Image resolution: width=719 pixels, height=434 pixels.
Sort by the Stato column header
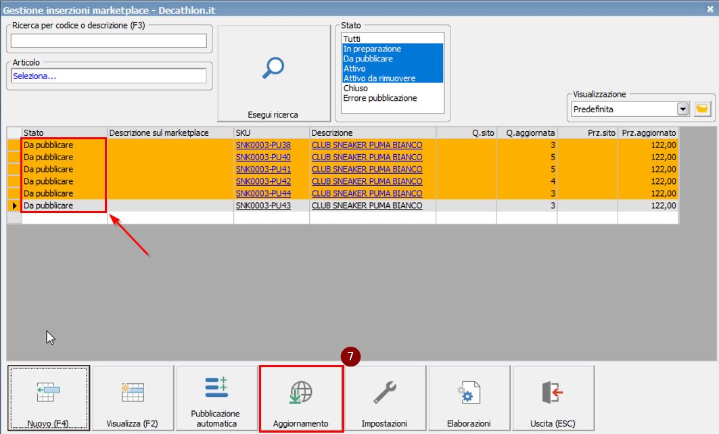64,133
